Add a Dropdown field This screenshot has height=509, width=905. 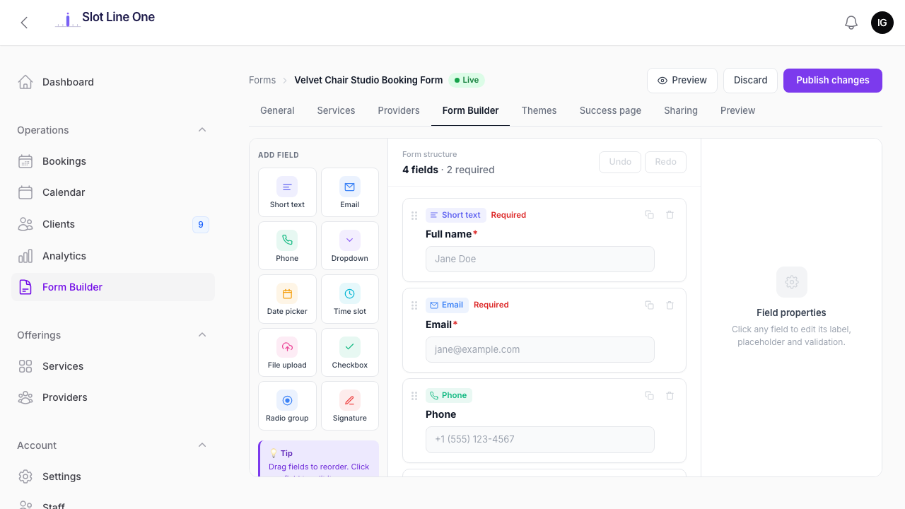pos(350,246)
